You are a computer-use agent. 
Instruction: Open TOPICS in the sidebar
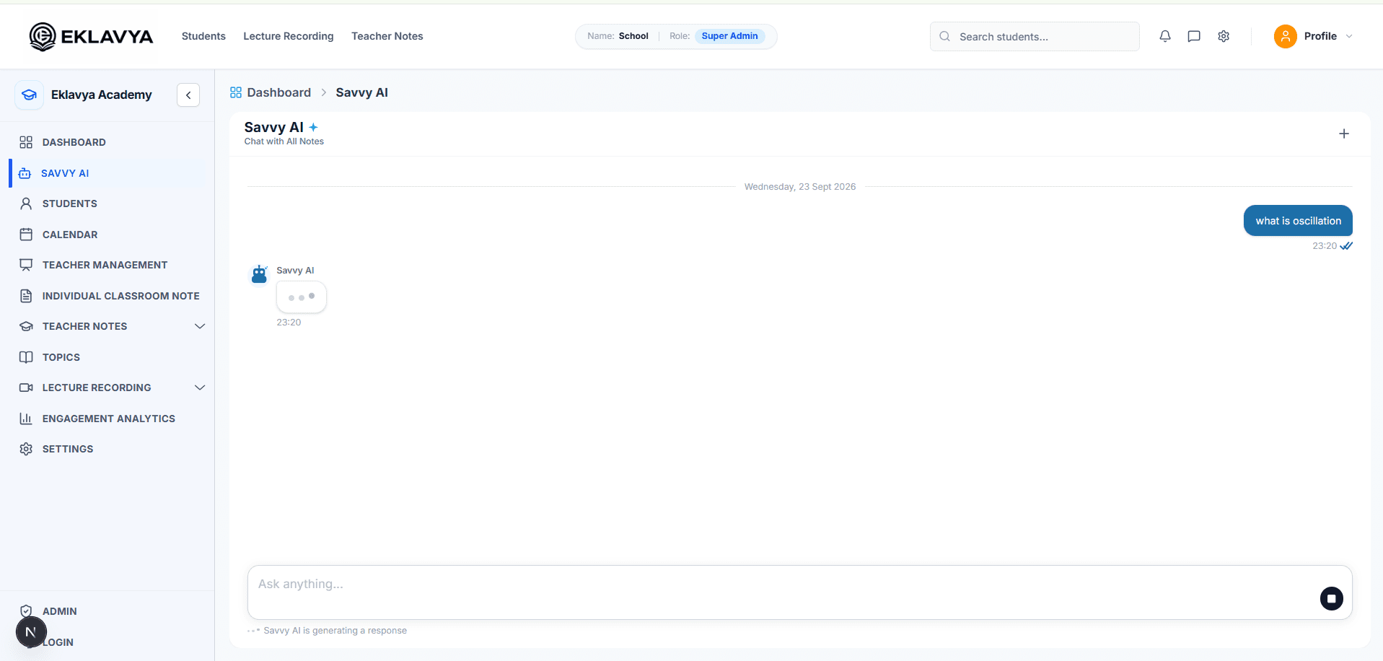click(x=61, y=357)
